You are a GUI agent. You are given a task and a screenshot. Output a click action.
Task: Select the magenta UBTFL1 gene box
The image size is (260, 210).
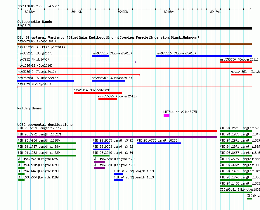[167, 115]
